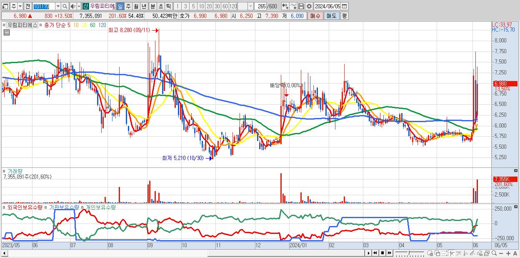Toggle the left side panel icon
This screenshot has height=258, width=520.
(5, 7)
